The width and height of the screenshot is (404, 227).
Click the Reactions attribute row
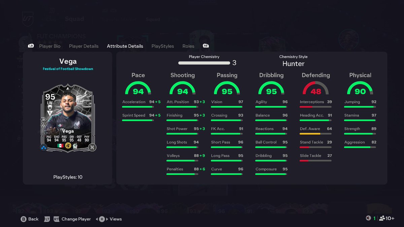(x=271, y=130)
